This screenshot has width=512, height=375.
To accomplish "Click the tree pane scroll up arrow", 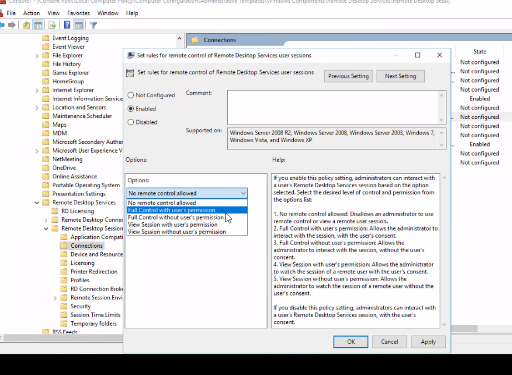I will 179,38.
